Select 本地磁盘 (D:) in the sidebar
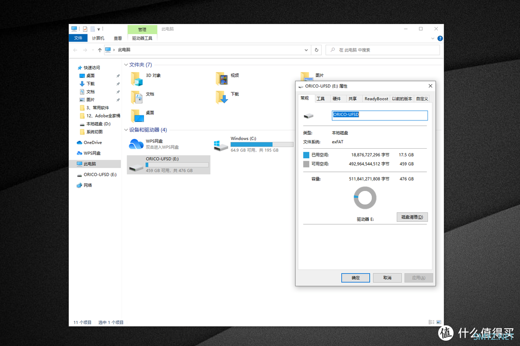The width and height of the screenshot is (520, 346). pyautogui.click(x=98, y=124)
